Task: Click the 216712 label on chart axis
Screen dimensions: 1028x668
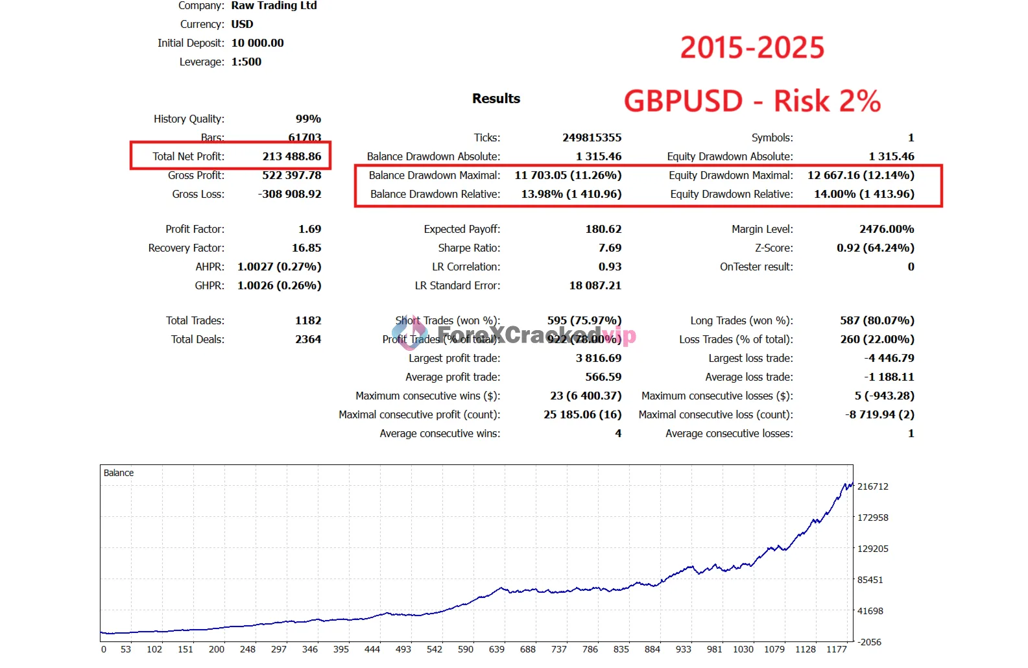Action: (872, 486)
